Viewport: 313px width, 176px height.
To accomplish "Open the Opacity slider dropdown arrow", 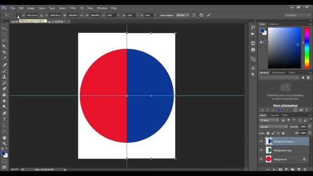I will (x=310, y=127).
